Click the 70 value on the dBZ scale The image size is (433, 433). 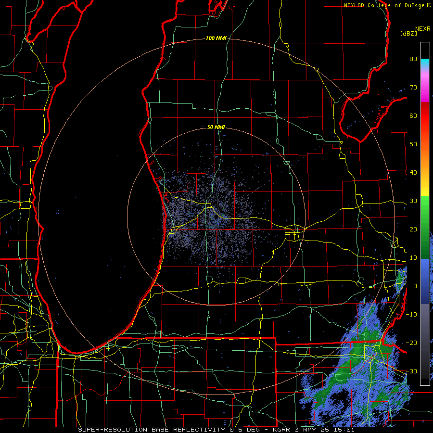413,88
